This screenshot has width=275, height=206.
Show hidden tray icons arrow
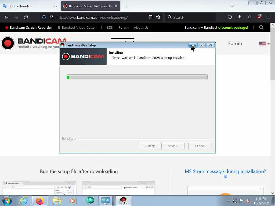click(228, 201)
